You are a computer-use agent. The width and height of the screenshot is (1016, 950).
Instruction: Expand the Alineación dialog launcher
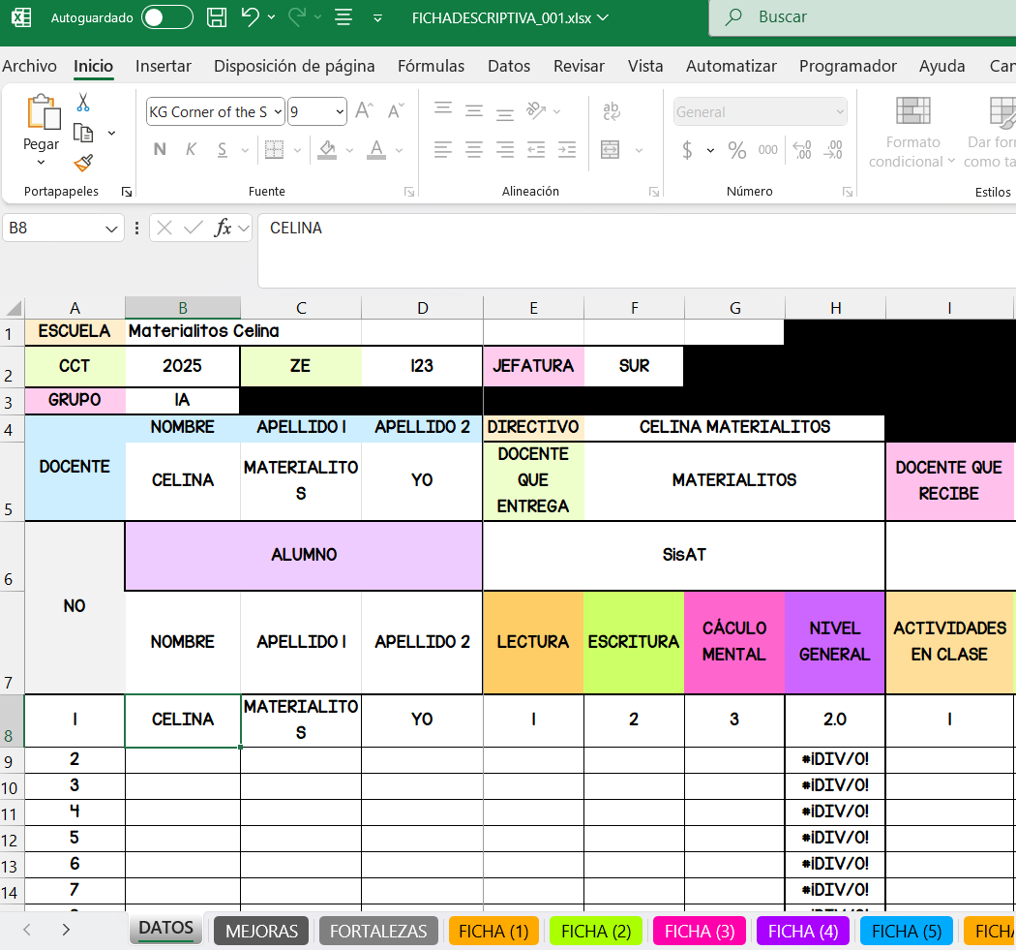pyautogui.click(x=654, y=192)
